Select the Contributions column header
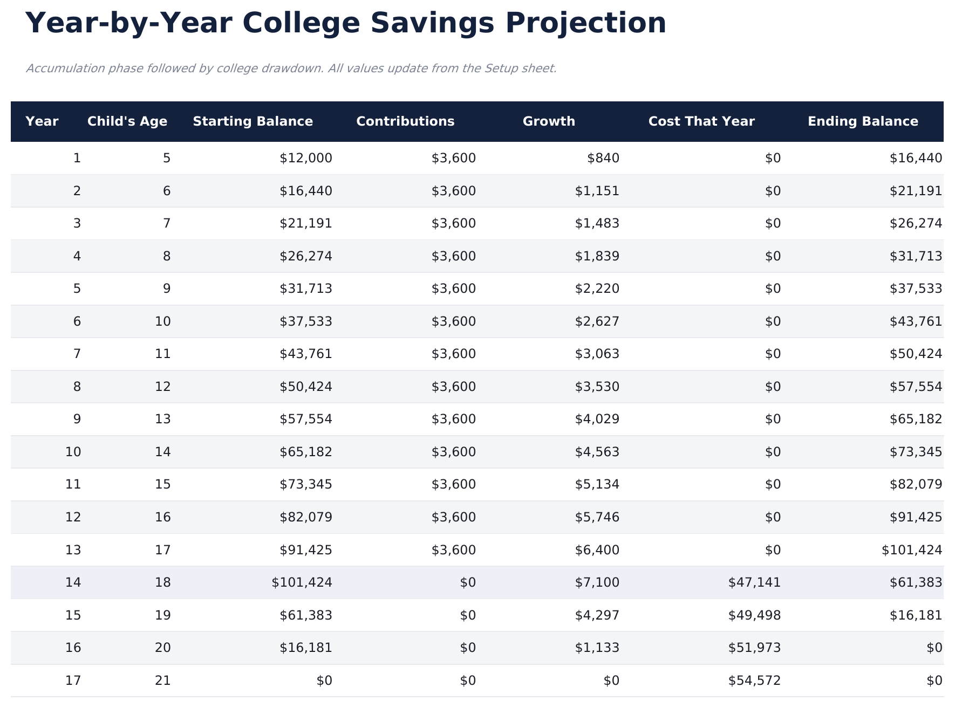955x708 pixels. click(x=405, y=121)
